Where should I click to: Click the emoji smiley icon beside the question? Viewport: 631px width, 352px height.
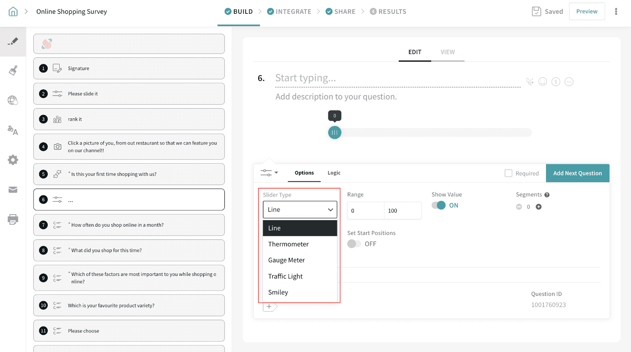click(x=543, y=82)
